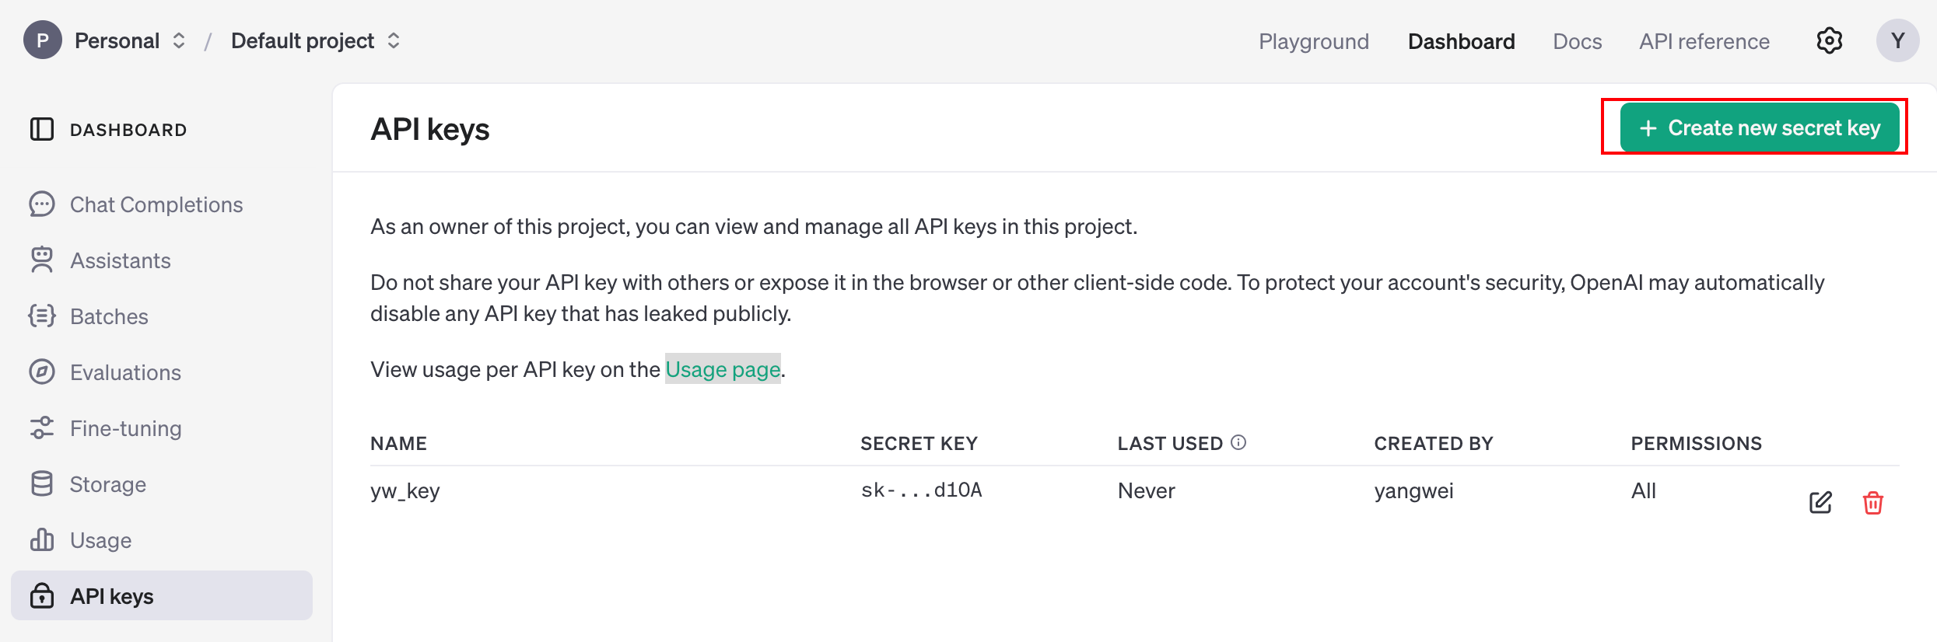
Task: Delete yw_key using the trash icon
Action: (x=1872, y=503)
